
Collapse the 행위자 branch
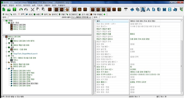tap(7, 62)
